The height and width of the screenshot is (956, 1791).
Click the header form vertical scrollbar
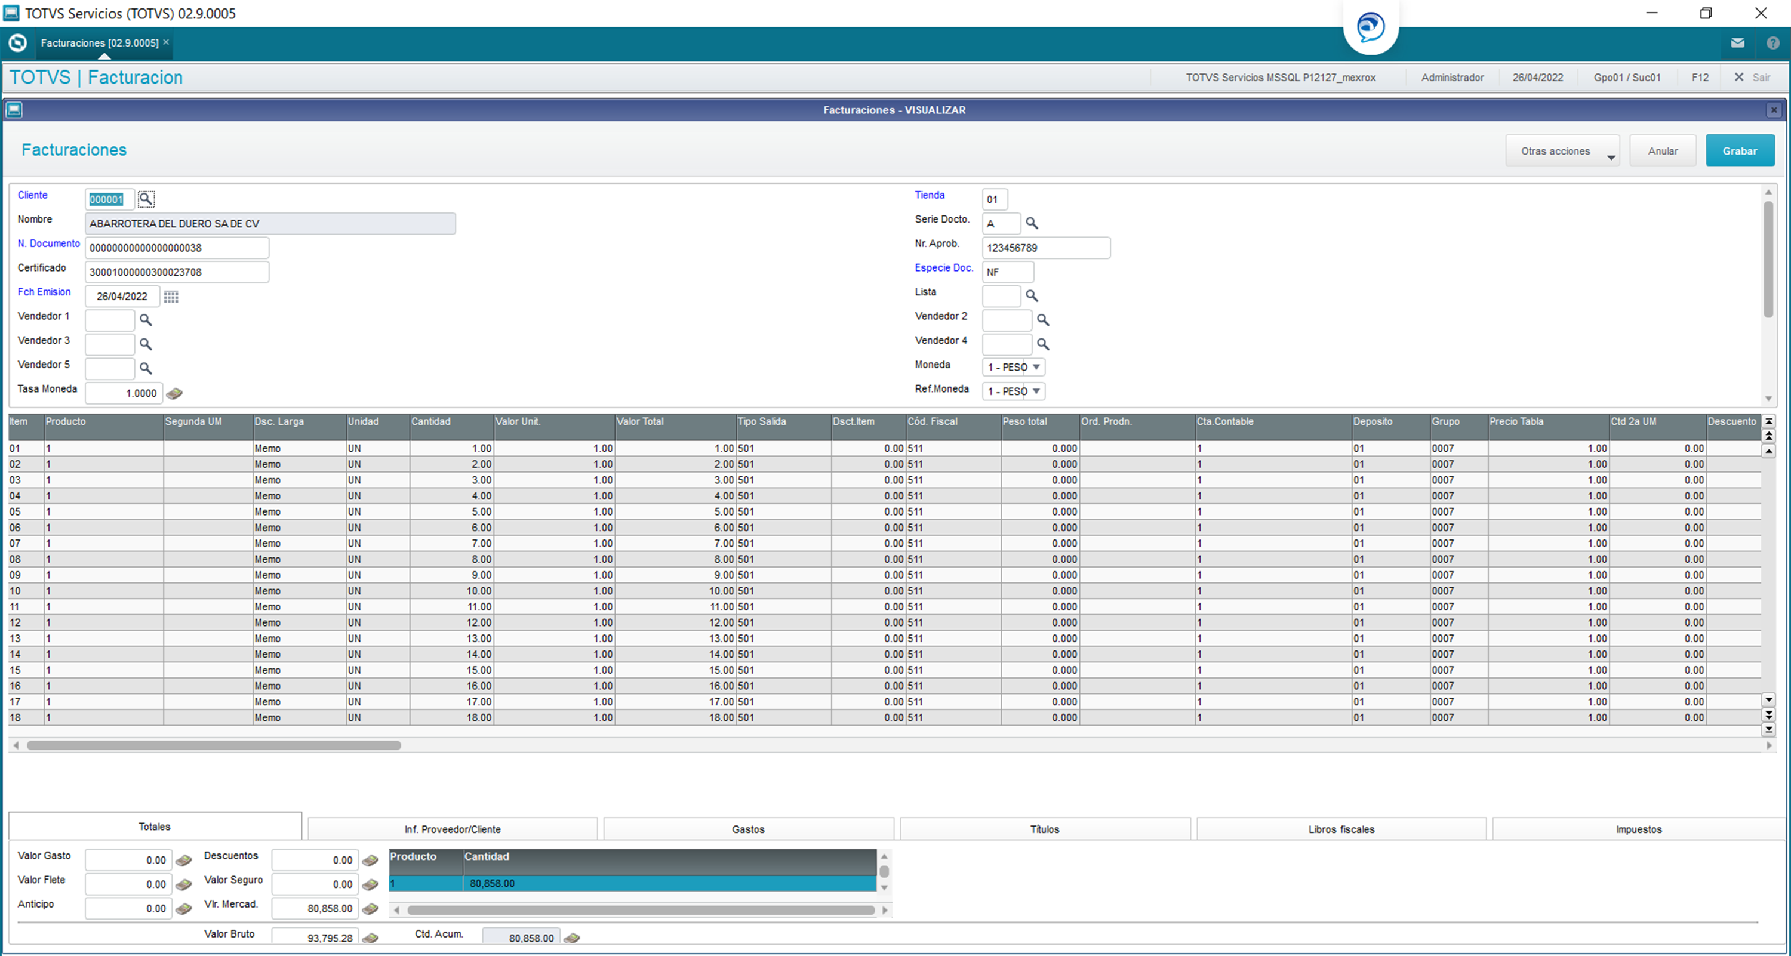[x=1769, y=259]
